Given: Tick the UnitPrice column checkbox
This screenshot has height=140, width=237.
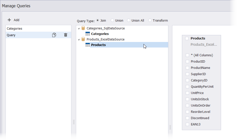Looking at the screenshot, I should [x=187, y=93].
